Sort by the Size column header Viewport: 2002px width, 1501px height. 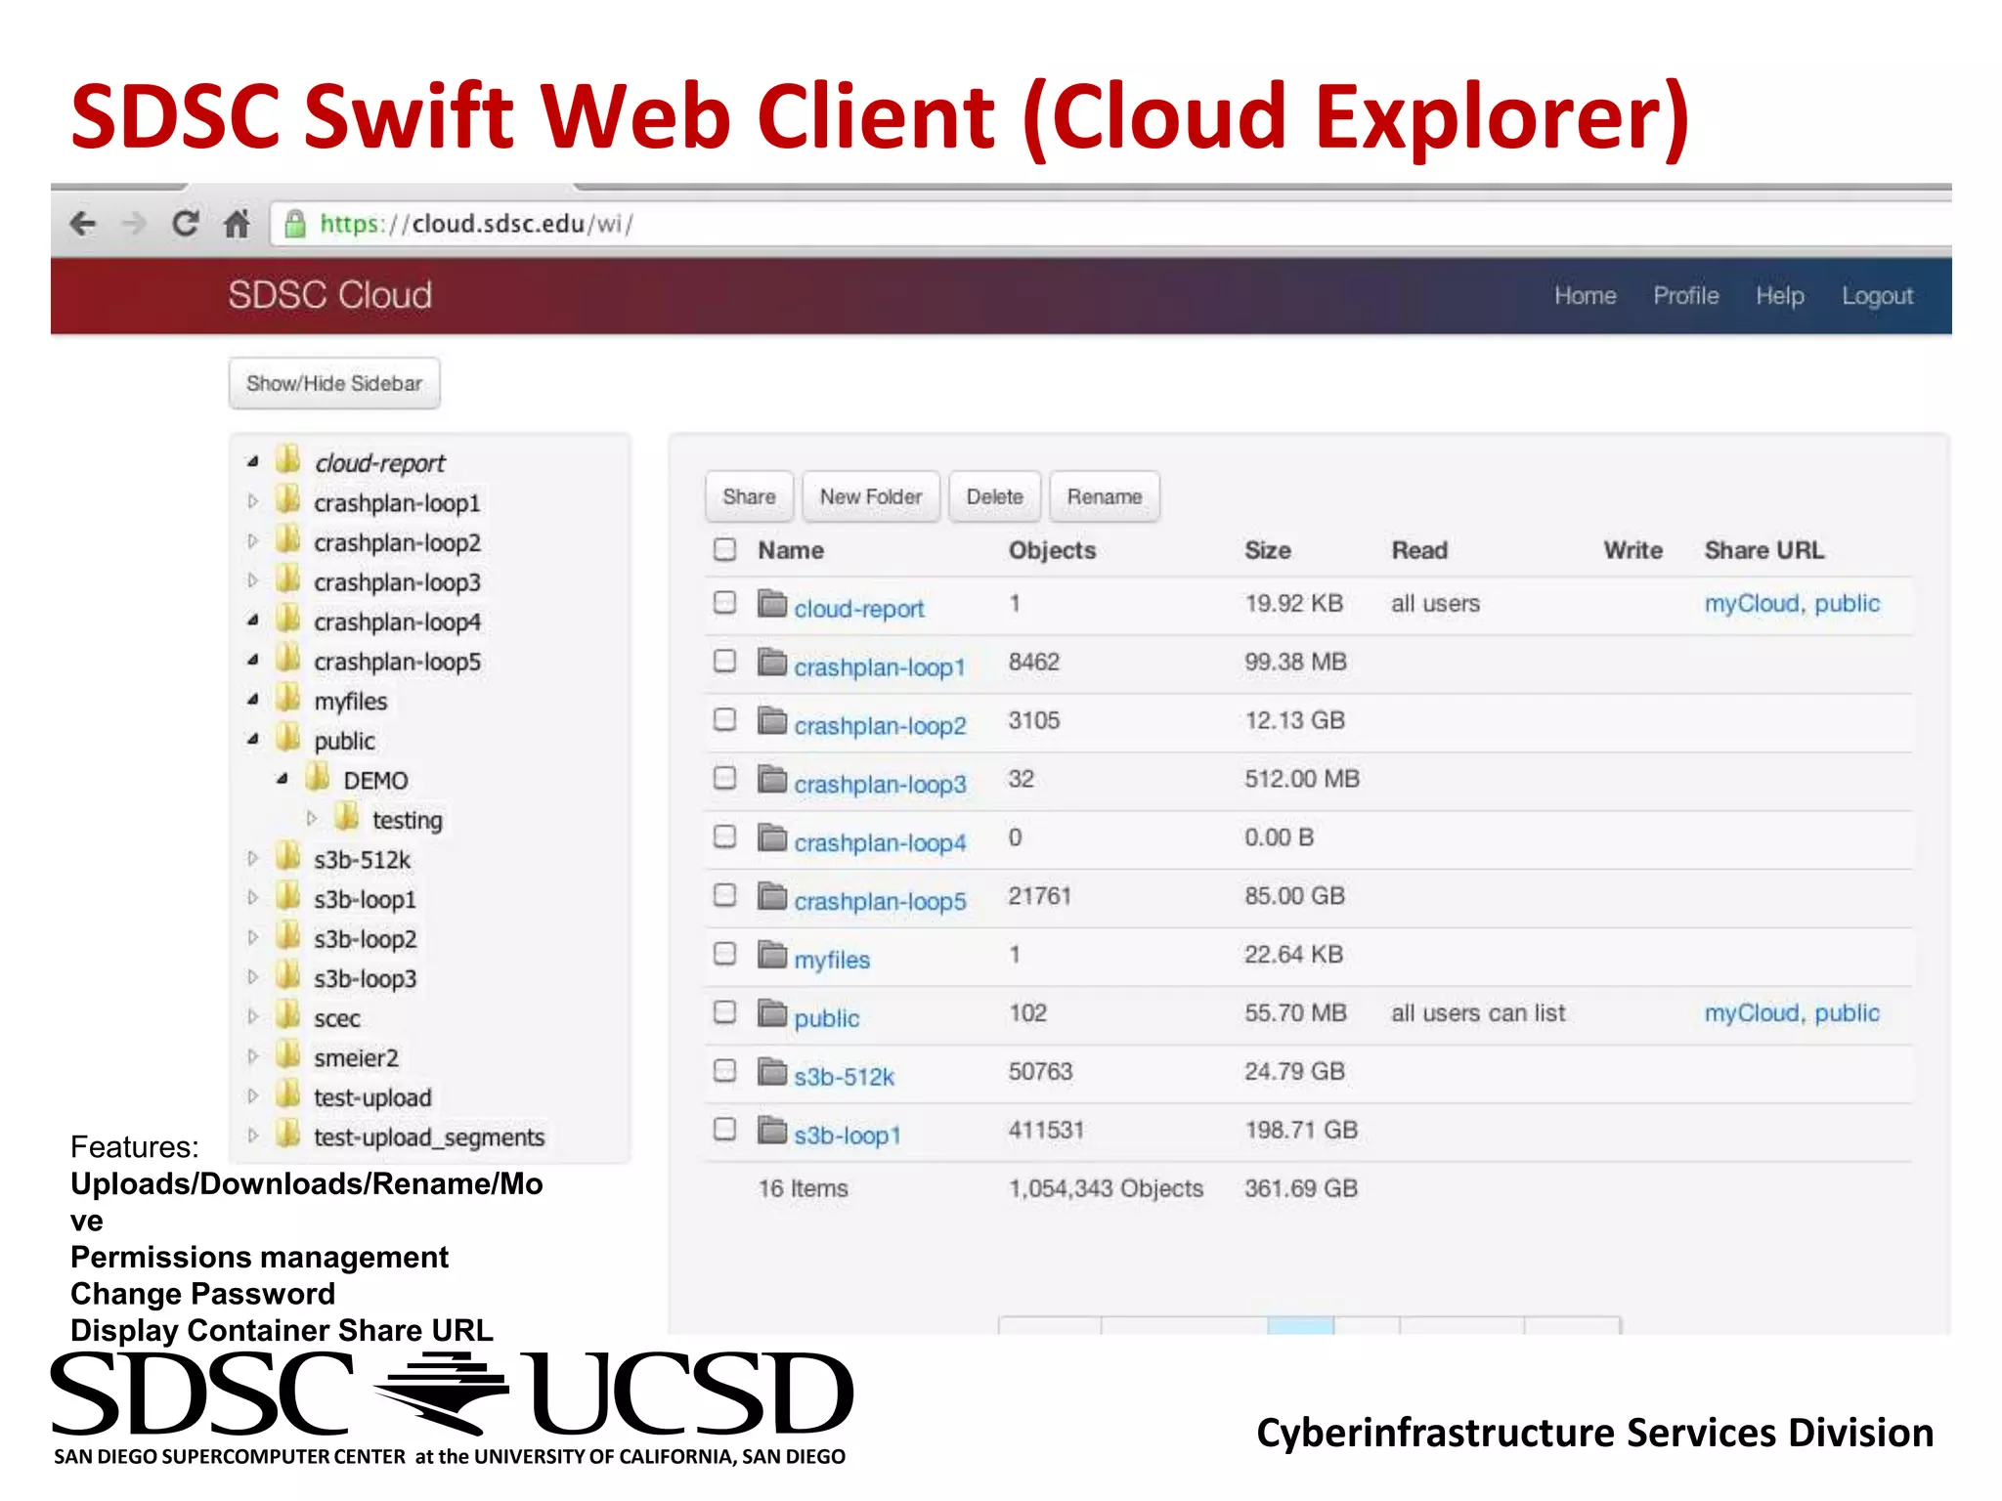[1268, 550]
